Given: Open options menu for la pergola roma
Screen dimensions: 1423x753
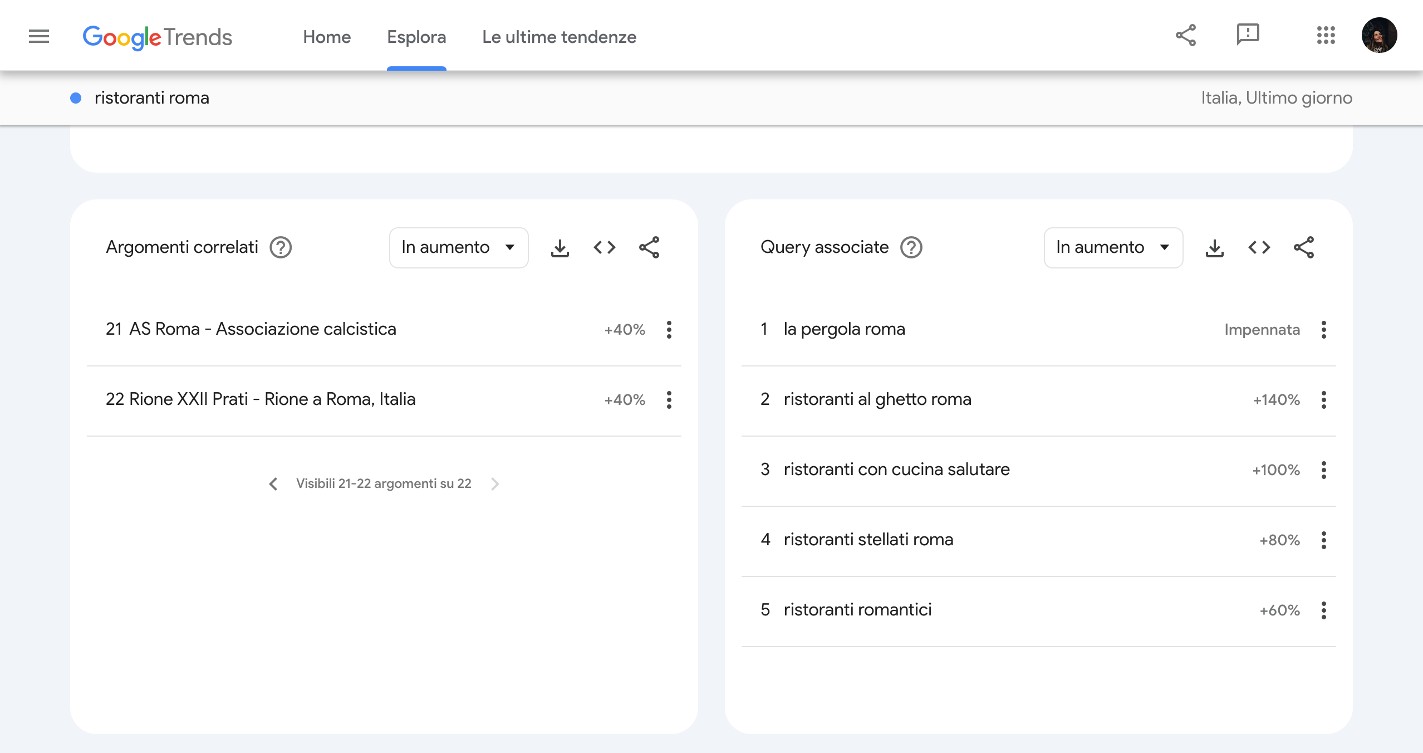Looking at the screenshot, I should tap(1323, 330).
